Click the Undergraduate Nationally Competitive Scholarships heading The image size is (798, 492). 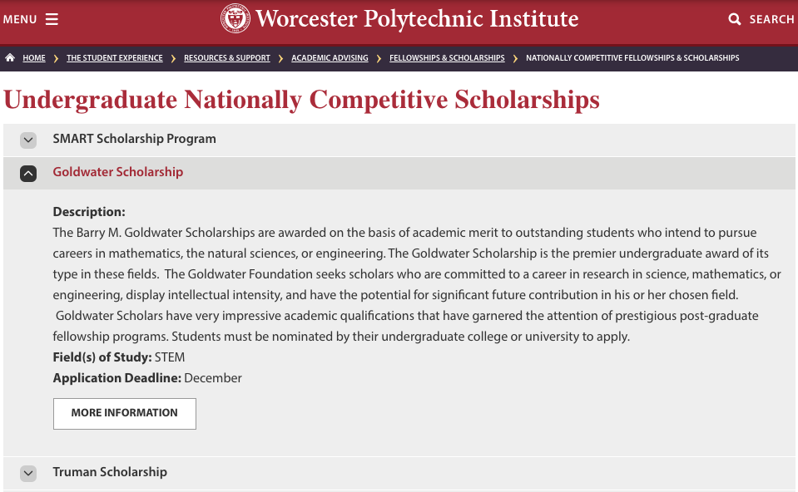tap(301, 100)
